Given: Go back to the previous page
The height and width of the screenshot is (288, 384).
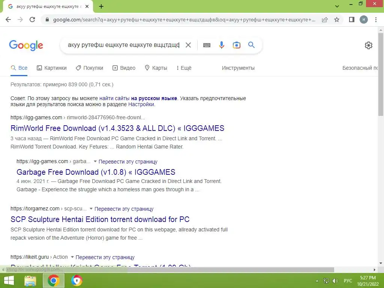Looking at the screenshot, I should click(8, 19).
